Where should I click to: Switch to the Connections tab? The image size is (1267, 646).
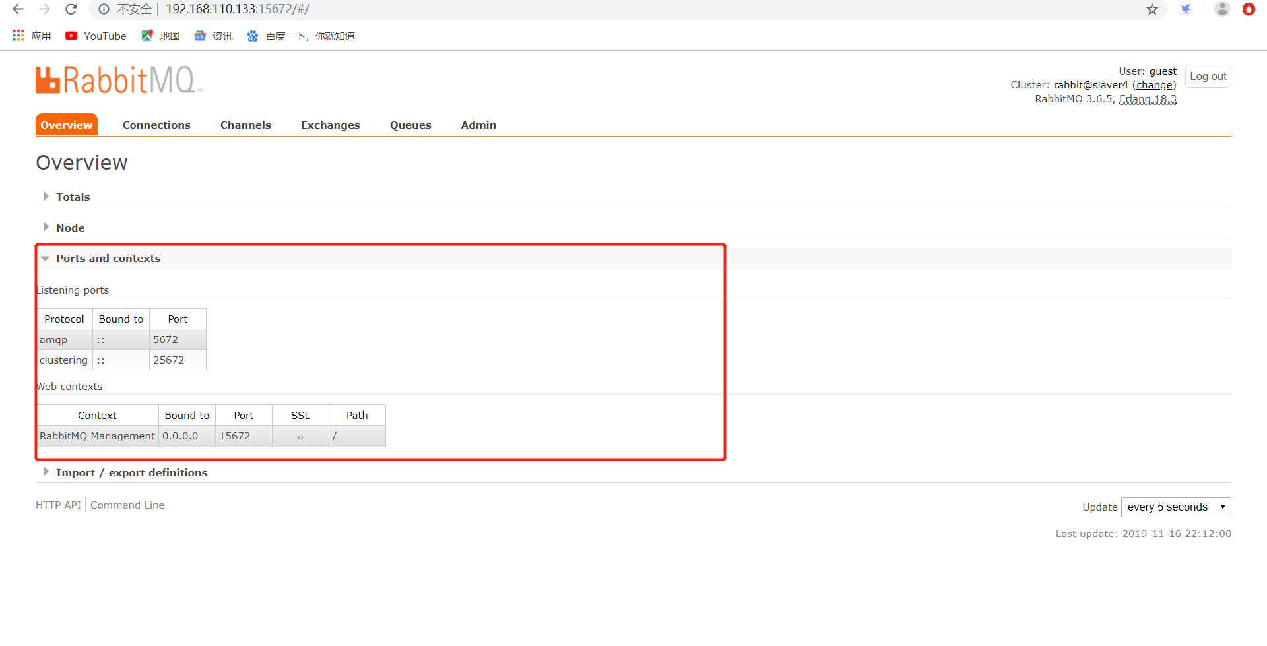pos(156,125)
